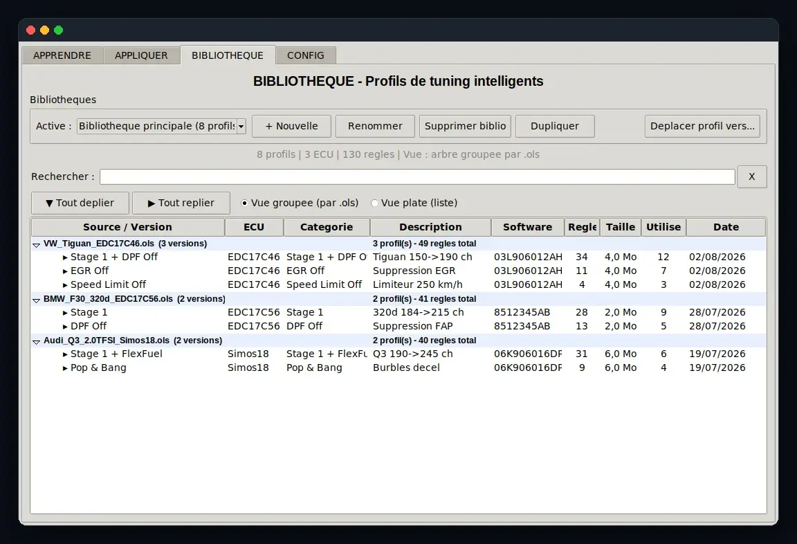797x544 pixels.
Task: Expand the Pop & Bang row arrow
Action: click(65, 369)
